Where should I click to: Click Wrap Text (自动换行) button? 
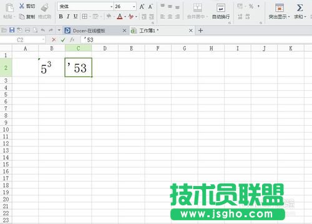(221, 11)
